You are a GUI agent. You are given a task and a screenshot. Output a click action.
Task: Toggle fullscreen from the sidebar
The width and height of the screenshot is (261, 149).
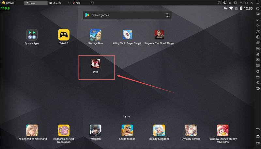pyautogui.click(x=258, y=31)
